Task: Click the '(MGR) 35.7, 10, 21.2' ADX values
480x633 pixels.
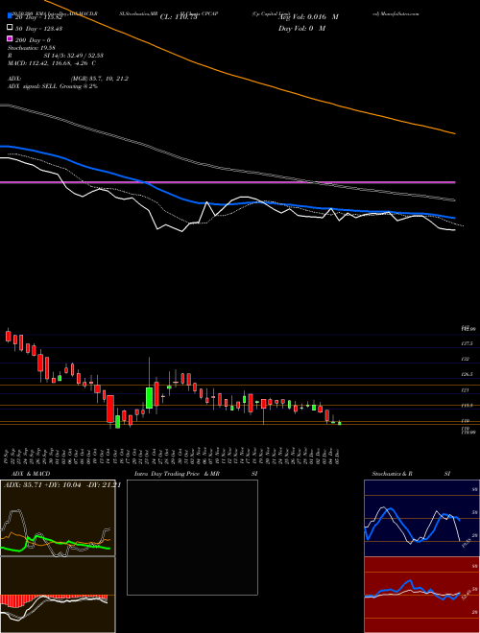Action: [100, 79]
